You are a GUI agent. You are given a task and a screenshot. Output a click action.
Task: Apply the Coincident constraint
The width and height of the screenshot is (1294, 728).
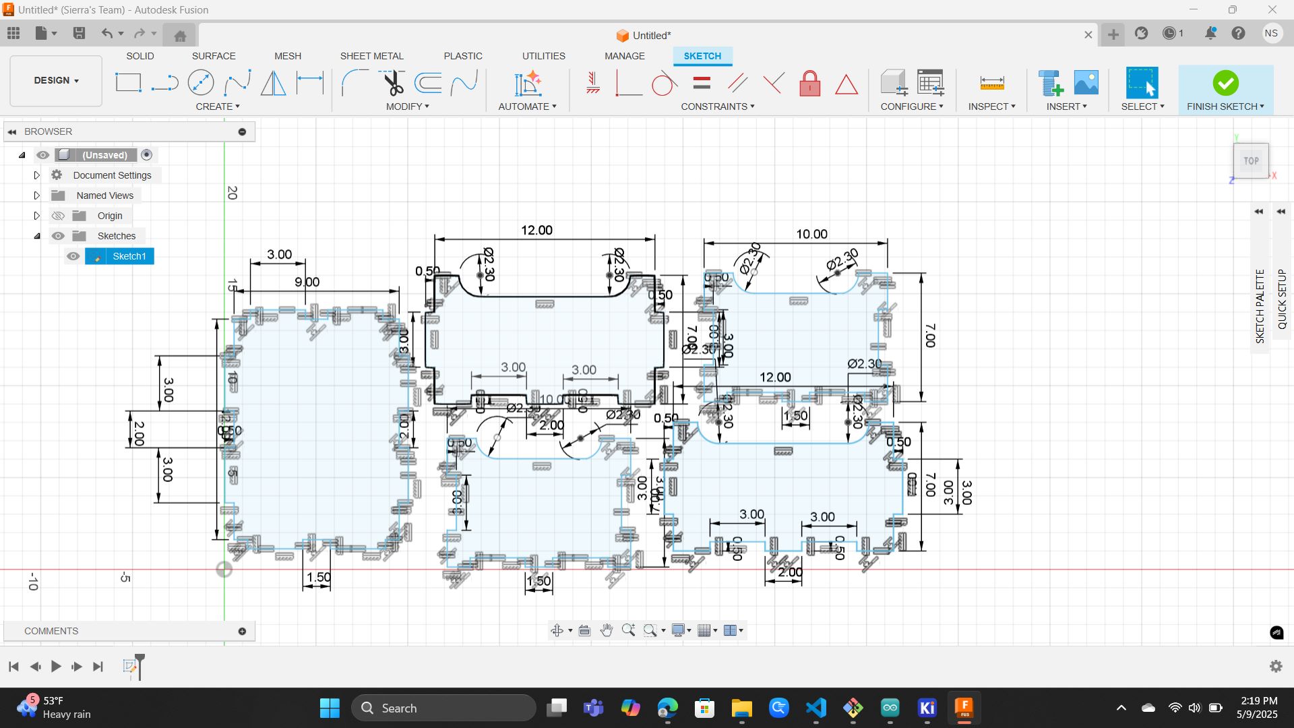(629, 83)
